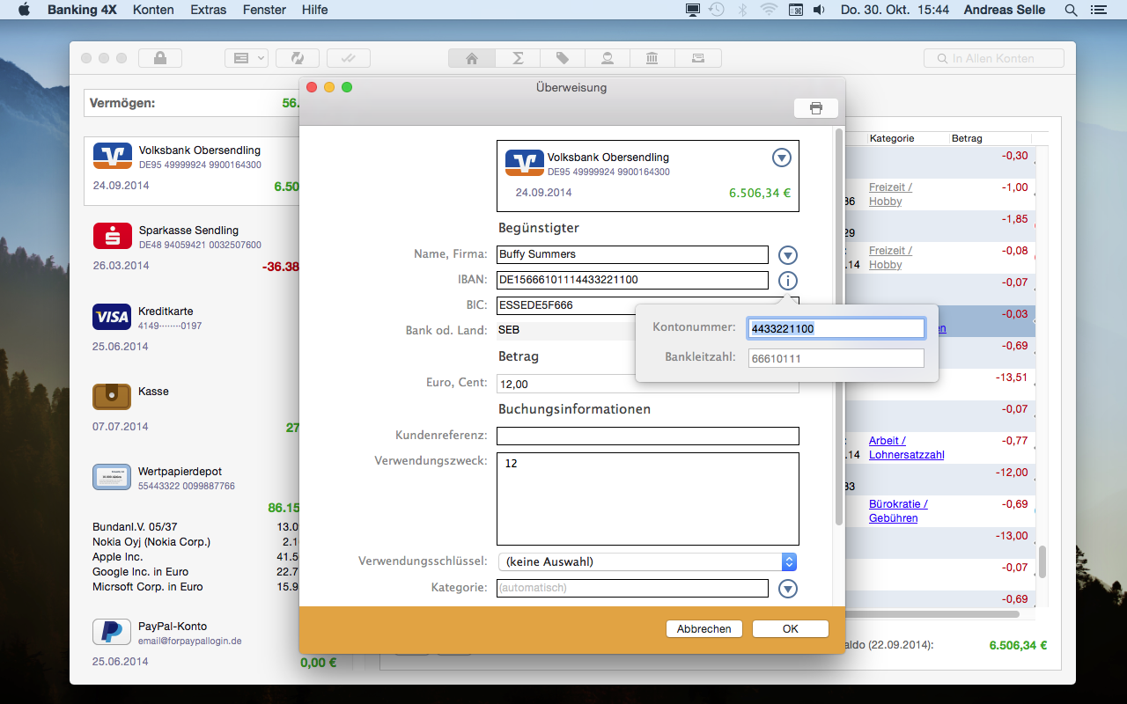Screen dimensions: 1127x704
Task: Click the Überweisung dialog vertical scrollbar
Action: coord(839,327)
